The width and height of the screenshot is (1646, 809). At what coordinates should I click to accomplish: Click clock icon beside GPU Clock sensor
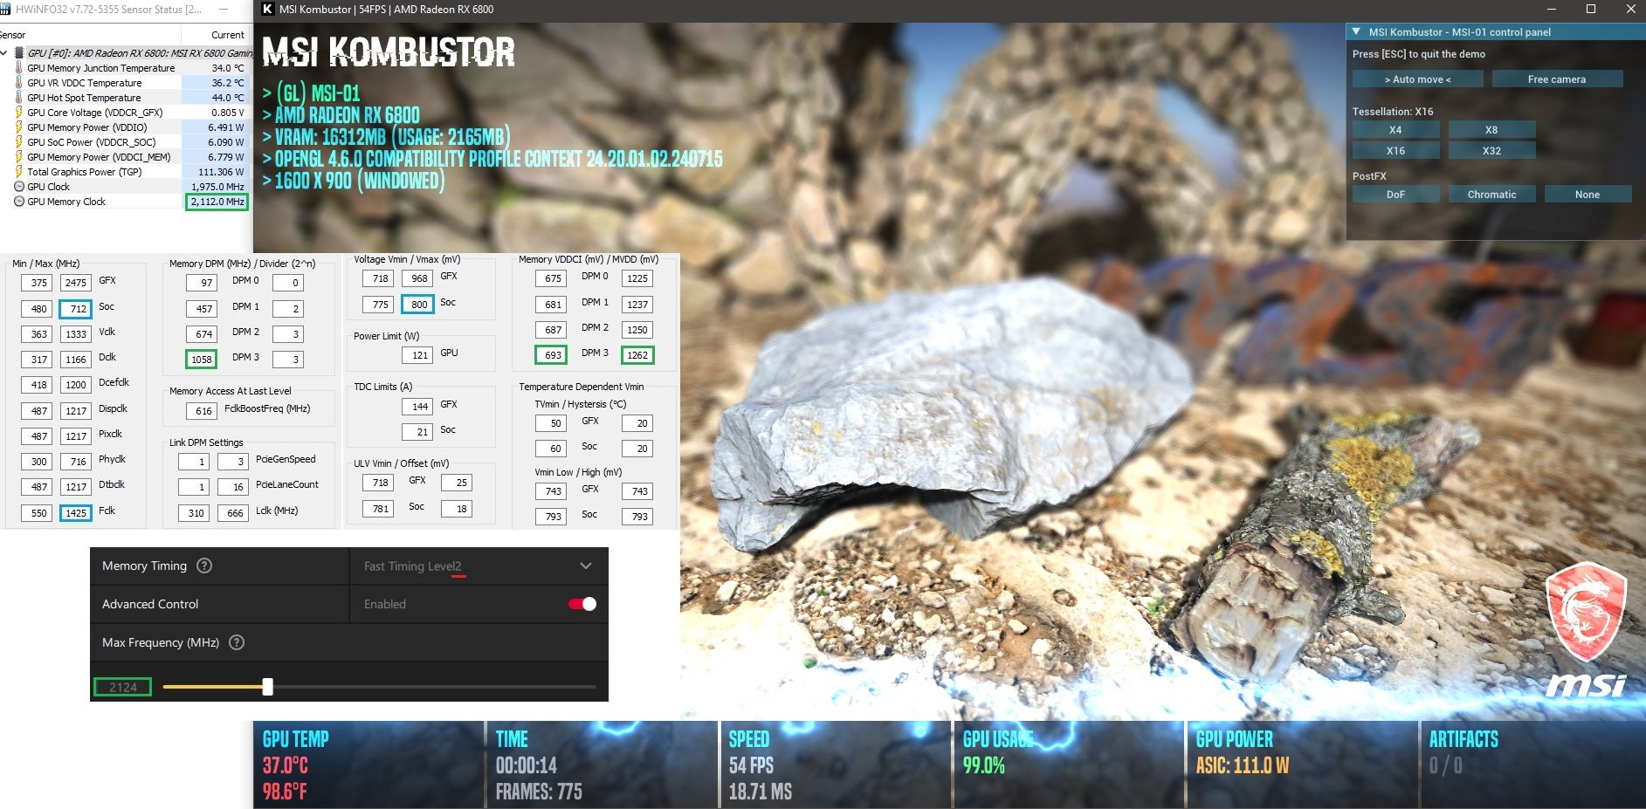pos(19,187)
